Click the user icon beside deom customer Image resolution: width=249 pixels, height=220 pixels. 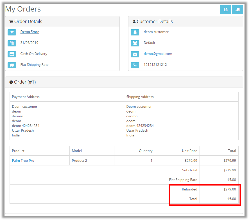(x=135, y=32)
